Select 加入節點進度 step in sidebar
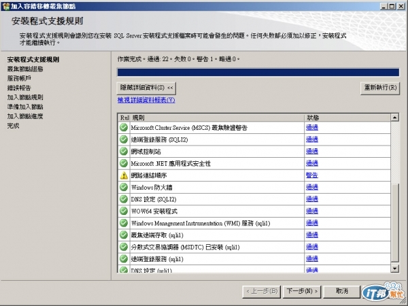Screen dimensions: 408x306 coord(25,116)
